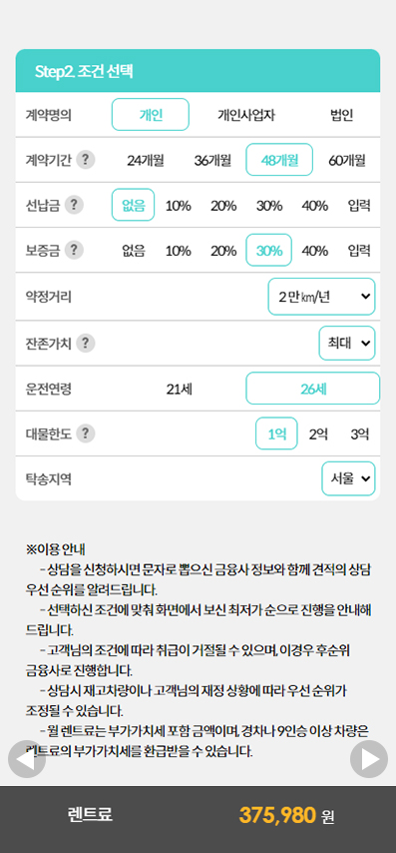Pick 24개월 contract period
The width and height of the screenshot is (396, 853).
tap(146, 160)
